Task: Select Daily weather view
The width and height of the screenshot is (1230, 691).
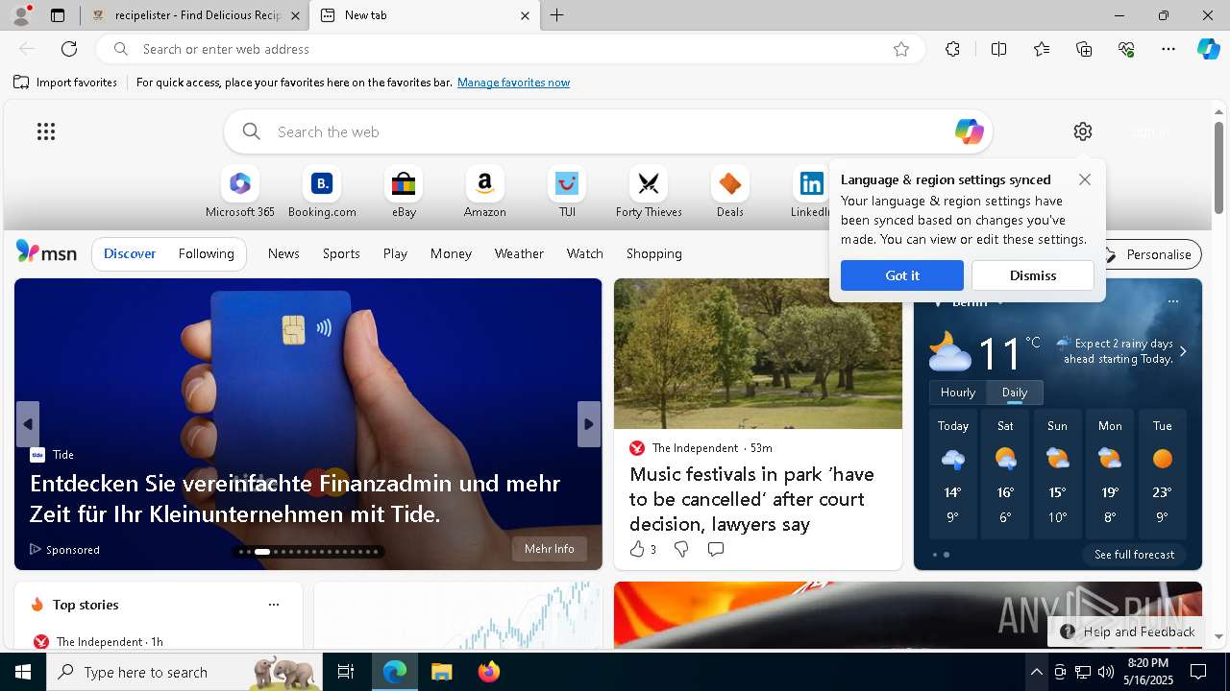Action: [1015, 393]
